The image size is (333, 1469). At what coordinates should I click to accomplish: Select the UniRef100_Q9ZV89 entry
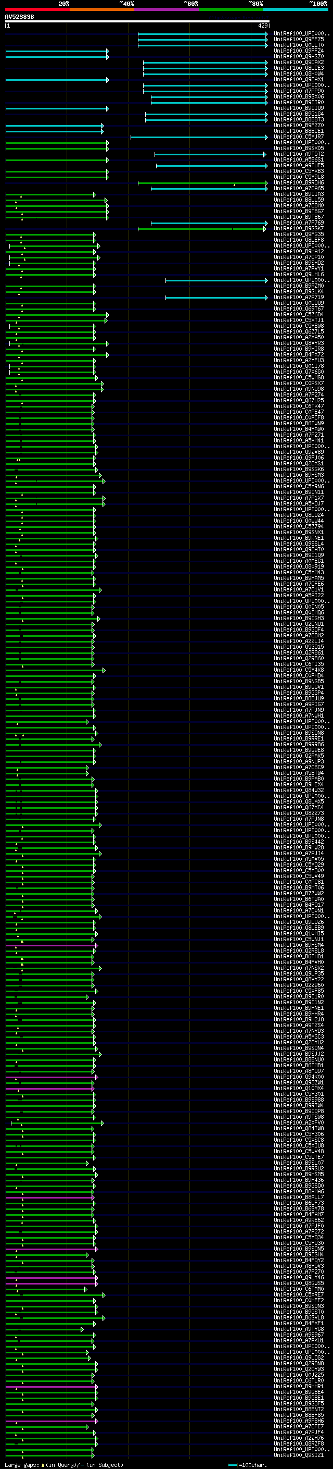point(299,452)
